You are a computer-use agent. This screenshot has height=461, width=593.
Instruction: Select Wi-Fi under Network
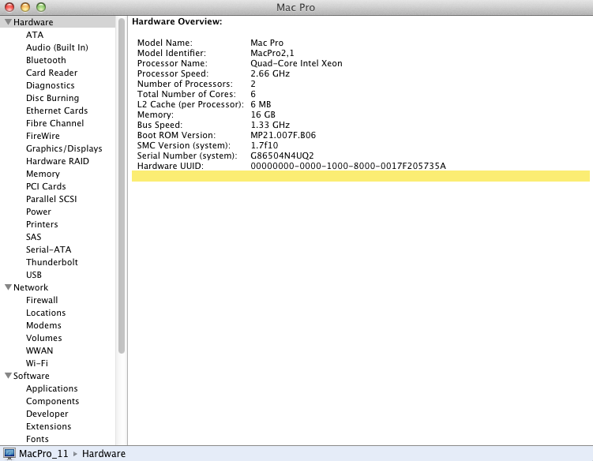pos(37,363)
